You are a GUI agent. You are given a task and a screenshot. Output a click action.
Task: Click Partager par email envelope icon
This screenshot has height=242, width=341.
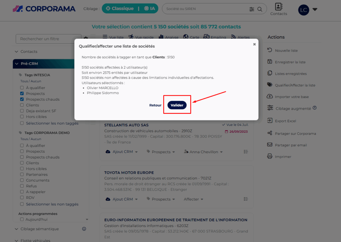270,145
